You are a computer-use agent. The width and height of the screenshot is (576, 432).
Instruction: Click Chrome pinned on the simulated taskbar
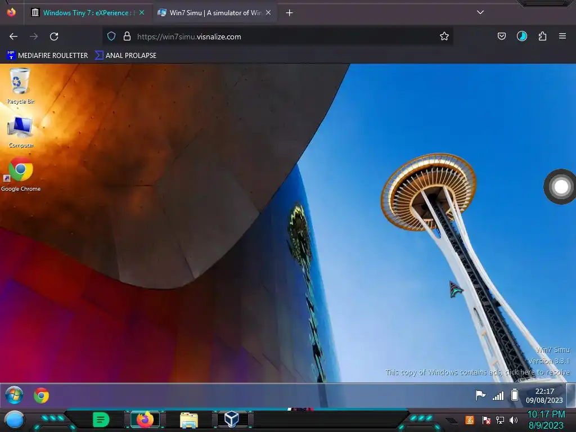point(41,395)
